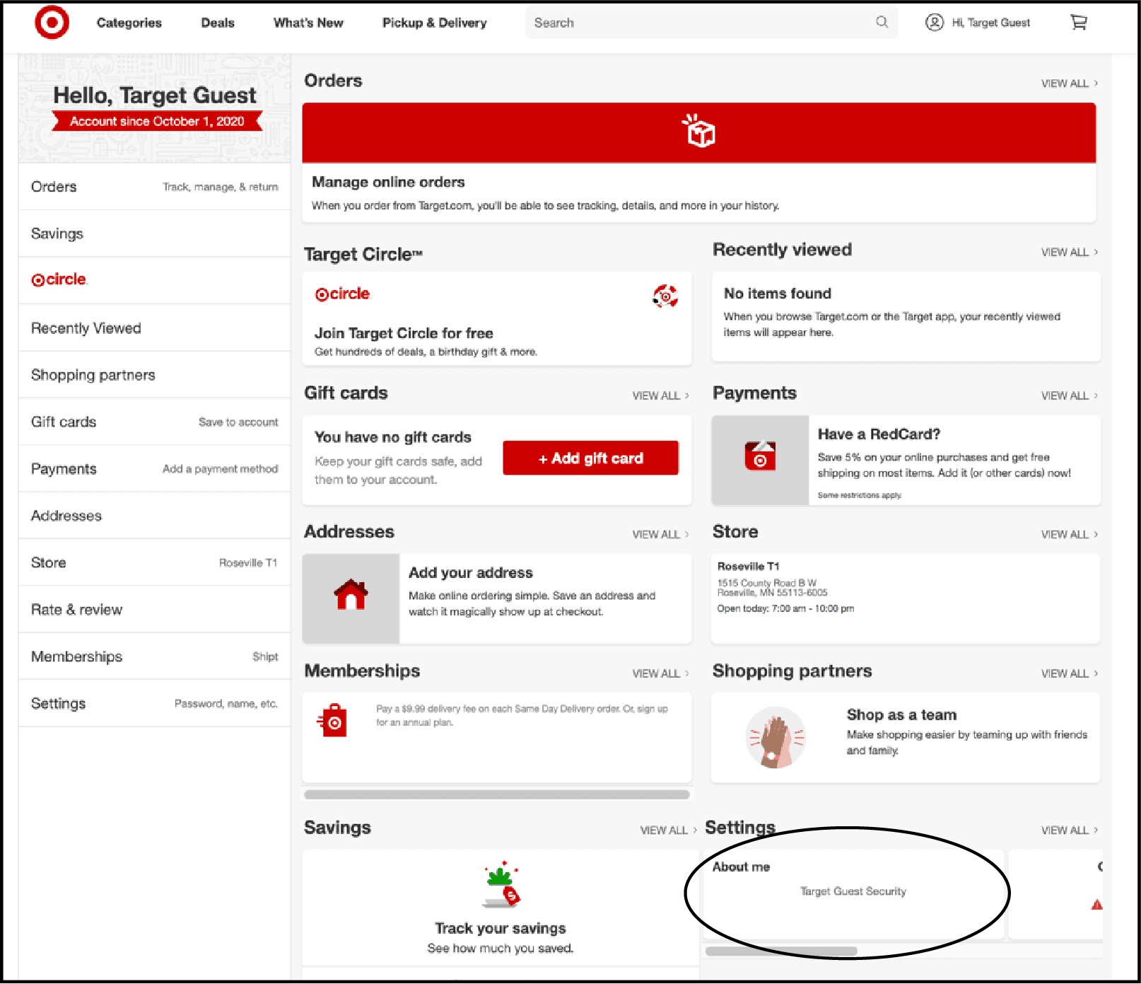Click the orders package box icon

[699, 131]
